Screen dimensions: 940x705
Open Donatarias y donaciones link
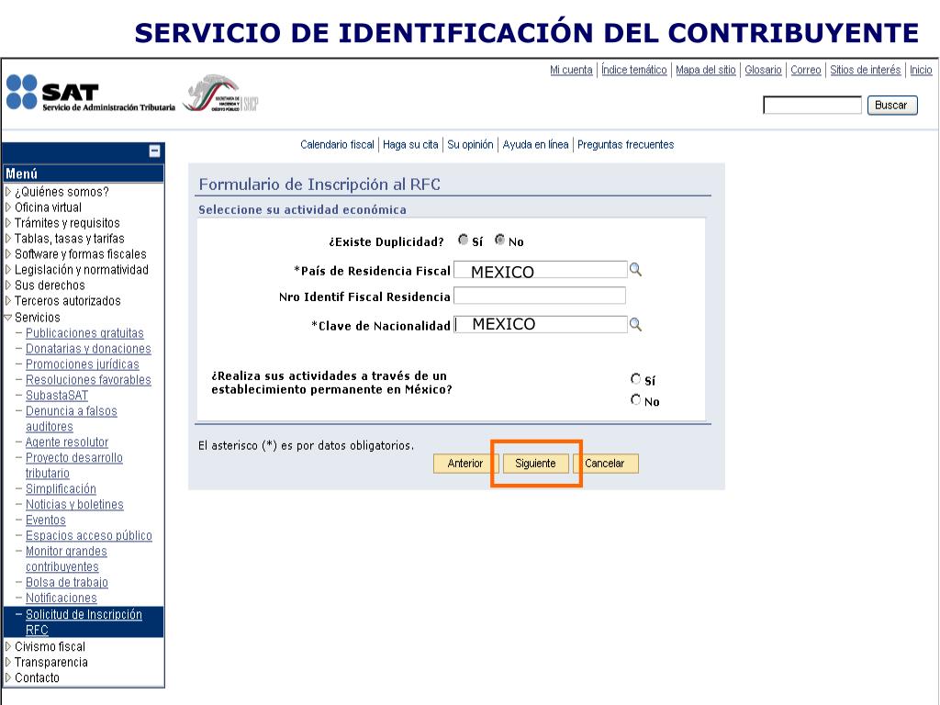pos(88,349)
